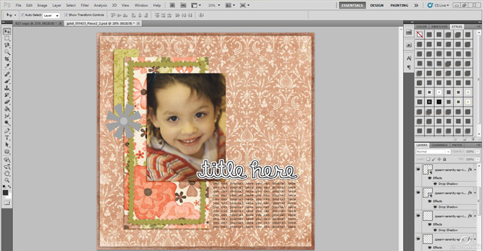Select the Crop tool
This screenshot has height=251, width=483.
pyautogui.click(x=7, y=59)
